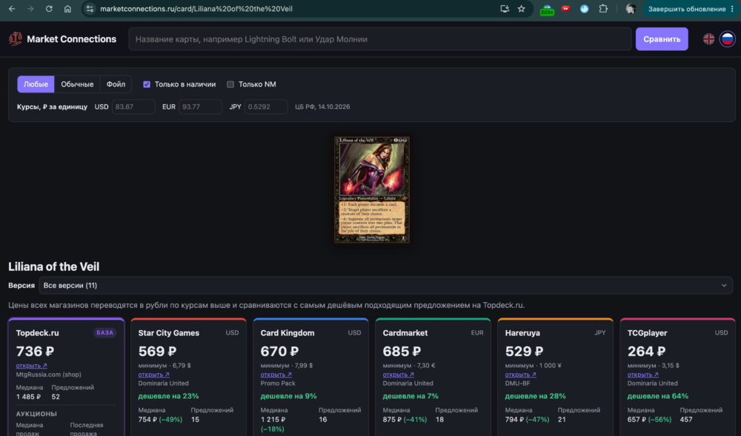The image size is (741, 436).
Task: Open the green 200+ extension
Action: 547,10
